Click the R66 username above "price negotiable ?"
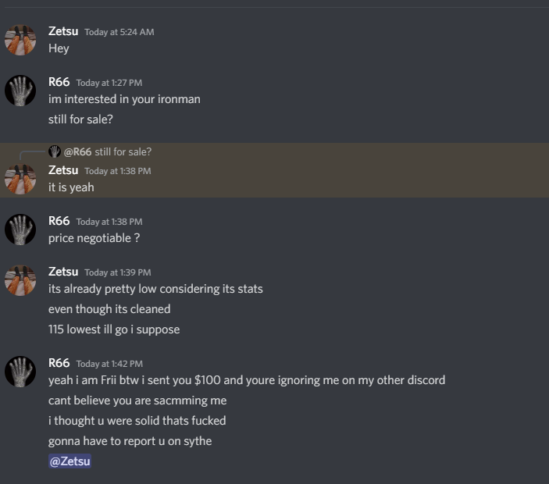549x484 pixels. (x=59, y=221)
